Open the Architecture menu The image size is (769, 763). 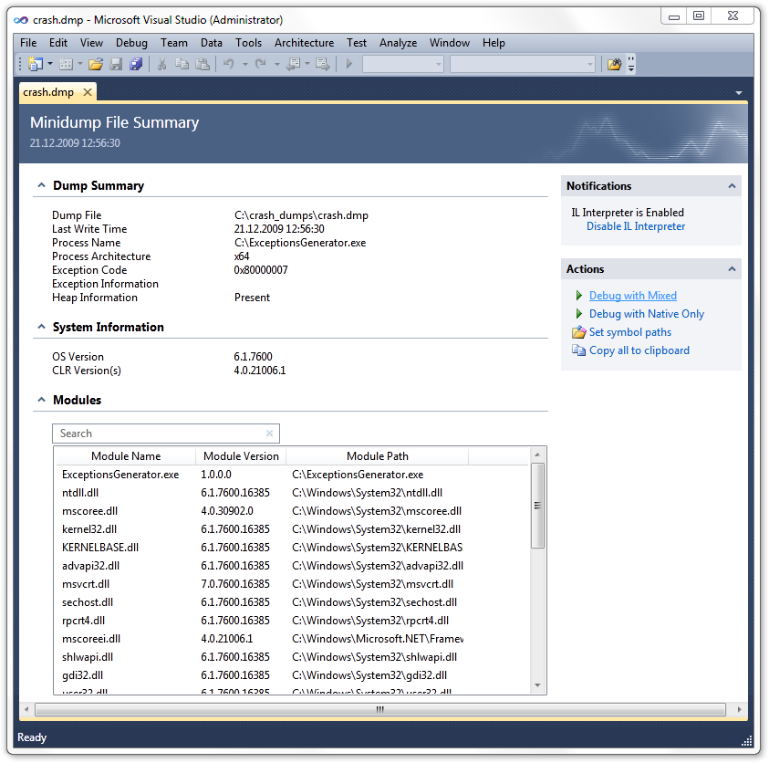click(x=304, y=43)
